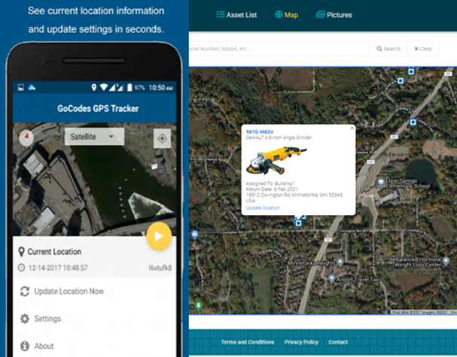Viewport: 457px width, 357px height.
Task: Tap the battery icon in phone status bar
Action: click(129, 87)
